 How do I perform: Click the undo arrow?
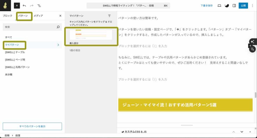coord(24,6)
